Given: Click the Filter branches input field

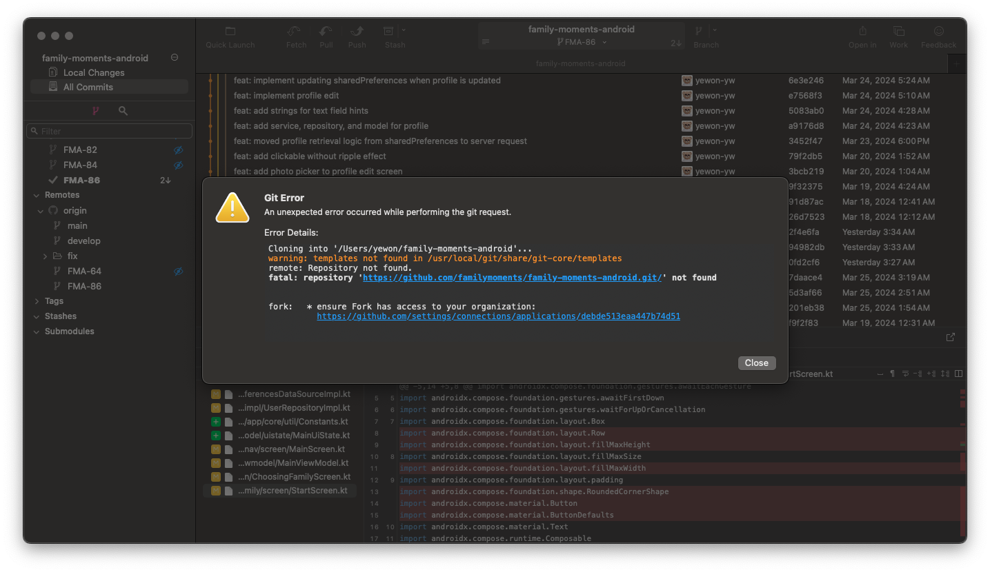Looking at the screenshot, I should click(x=109, y=131).
